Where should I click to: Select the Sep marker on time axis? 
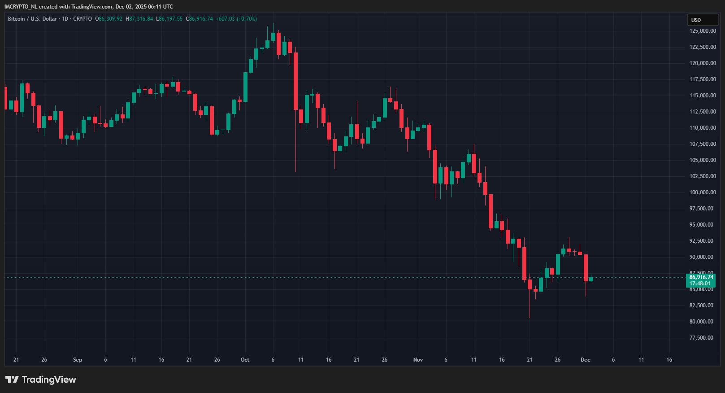pos(78,360)
